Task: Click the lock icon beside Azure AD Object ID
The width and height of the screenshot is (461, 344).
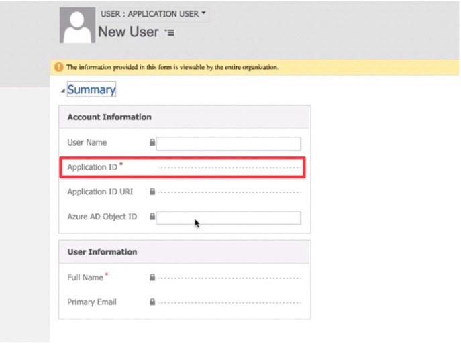Action: pos(152,217)
